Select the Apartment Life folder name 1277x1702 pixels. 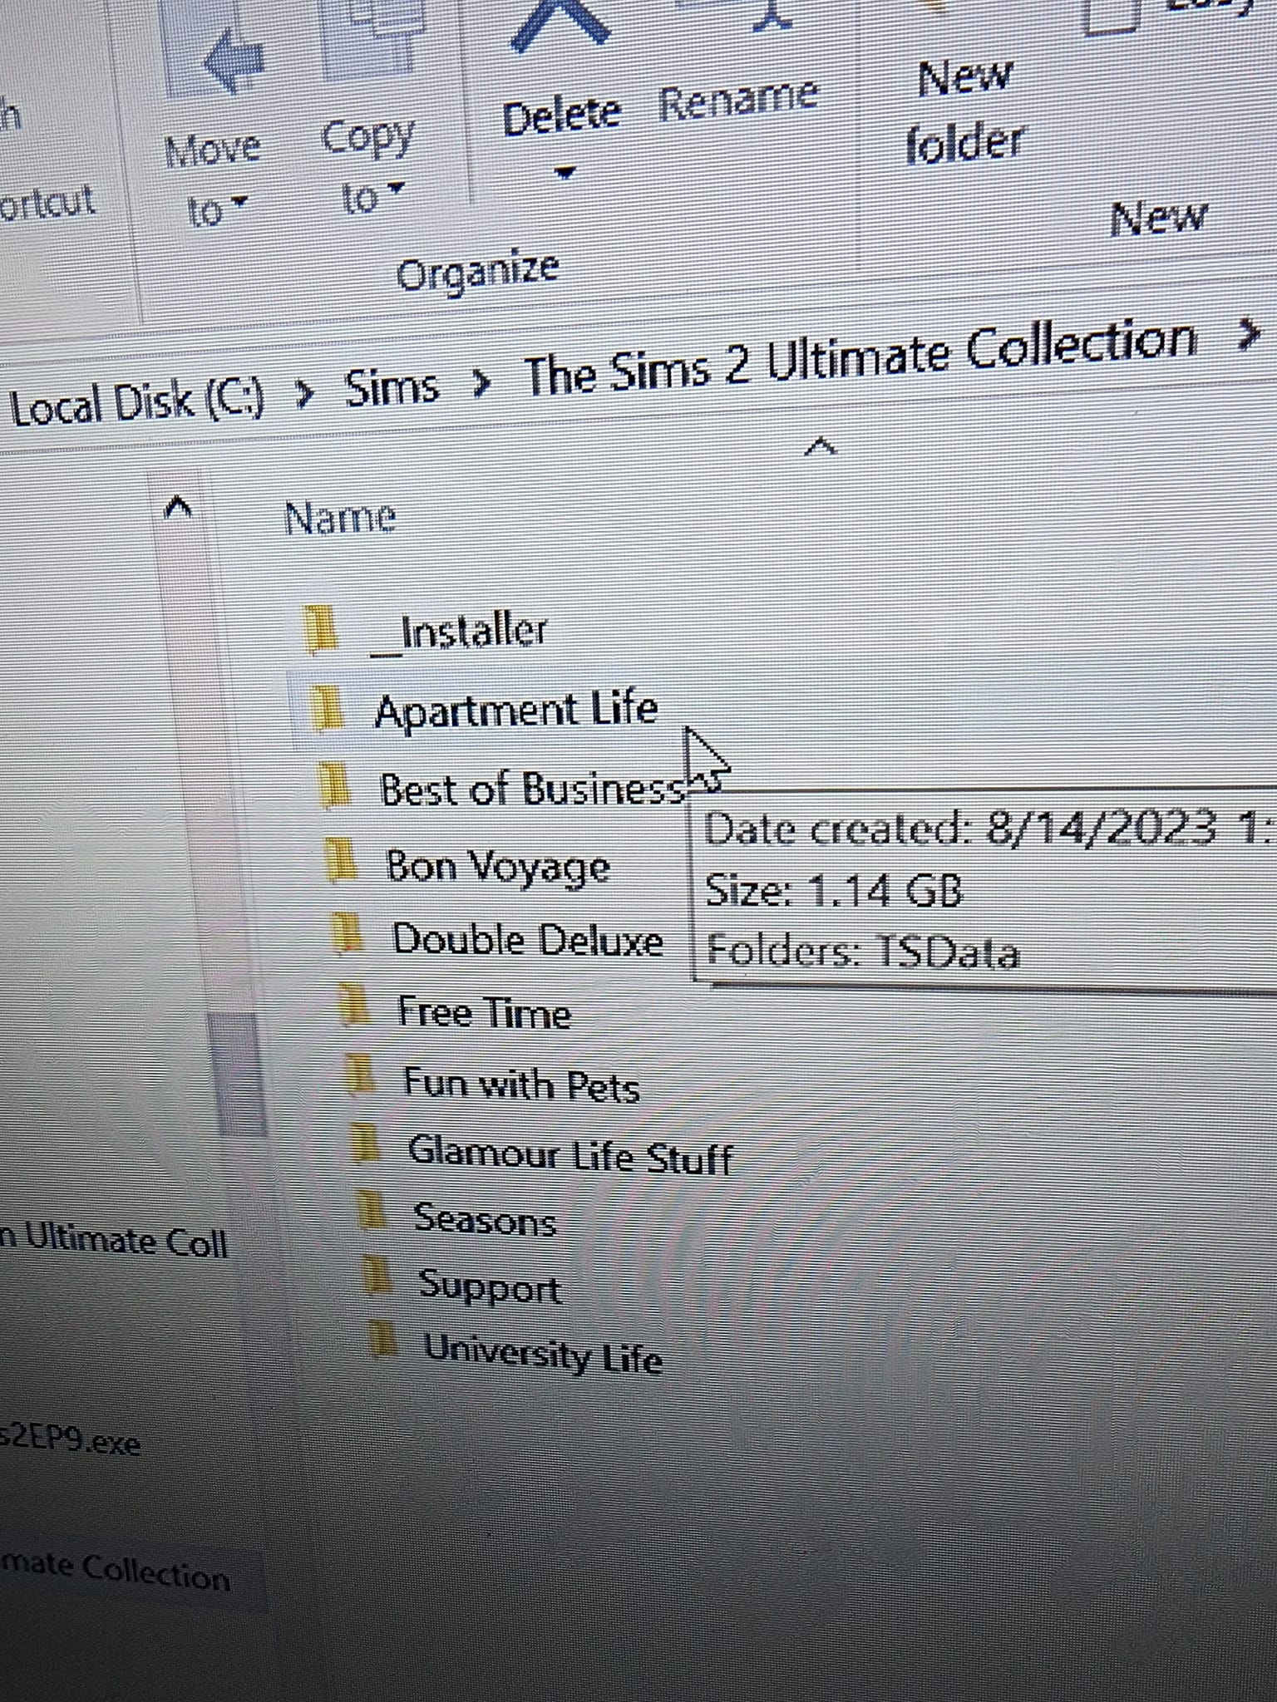click(515, 711)
